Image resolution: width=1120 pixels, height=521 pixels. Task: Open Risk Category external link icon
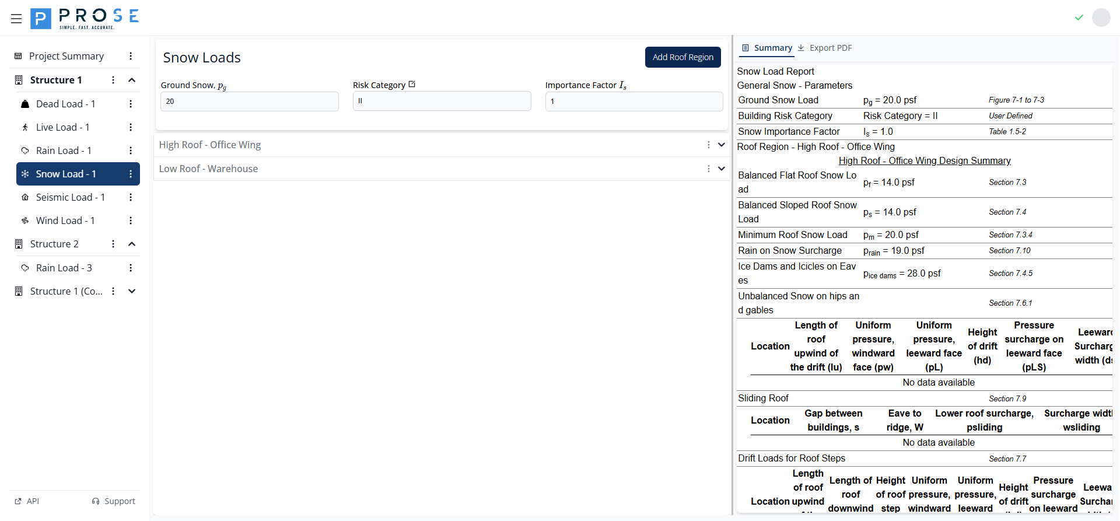412,85
